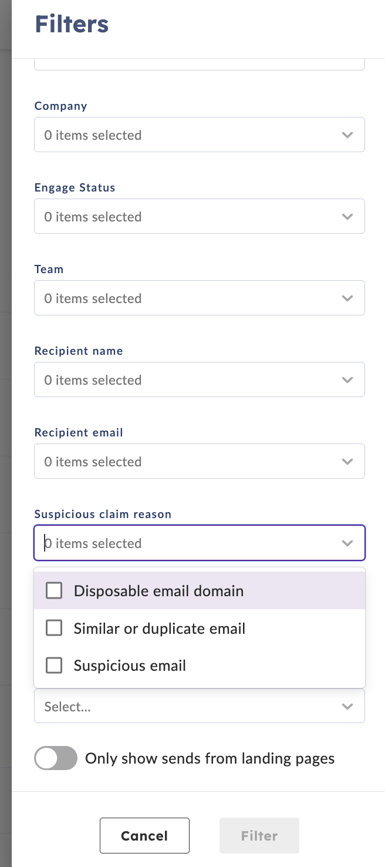
Task: Click the chevron beside the Team selector
Action: point(347,298)
